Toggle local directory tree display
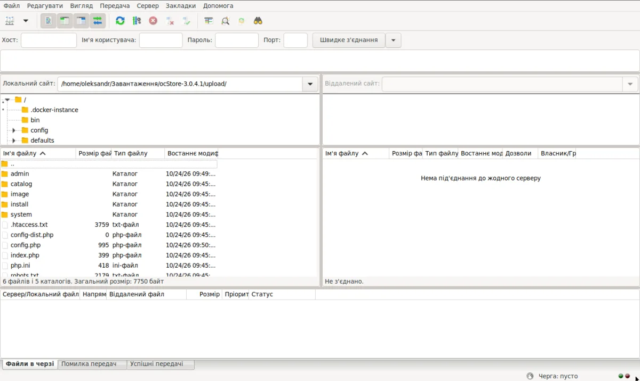640x381 pixels. pos(65,21)
